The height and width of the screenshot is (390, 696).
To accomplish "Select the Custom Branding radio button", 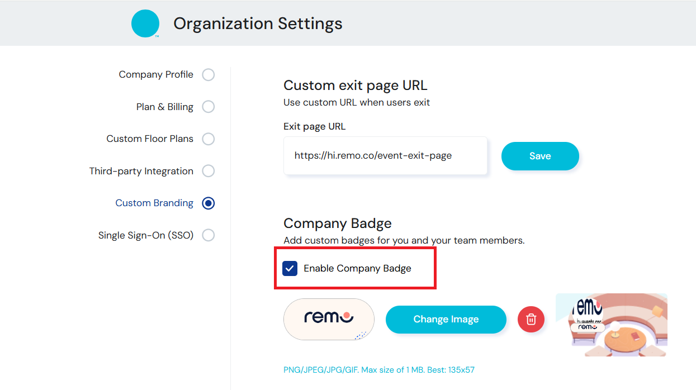I will [208, 203].
